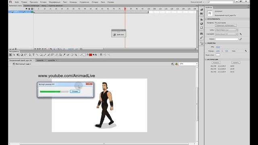
Task: Click the wrench icon in the size row
Action: [246, 51]
